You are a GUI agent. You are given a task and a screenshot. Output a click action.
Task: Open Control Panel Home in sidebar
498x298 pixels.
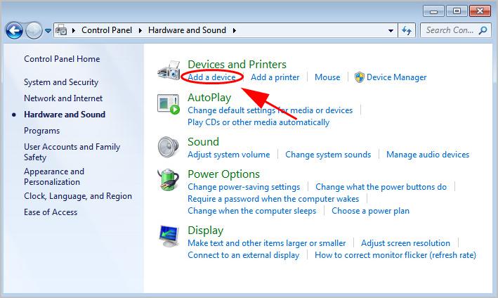[x=62, y=59]
